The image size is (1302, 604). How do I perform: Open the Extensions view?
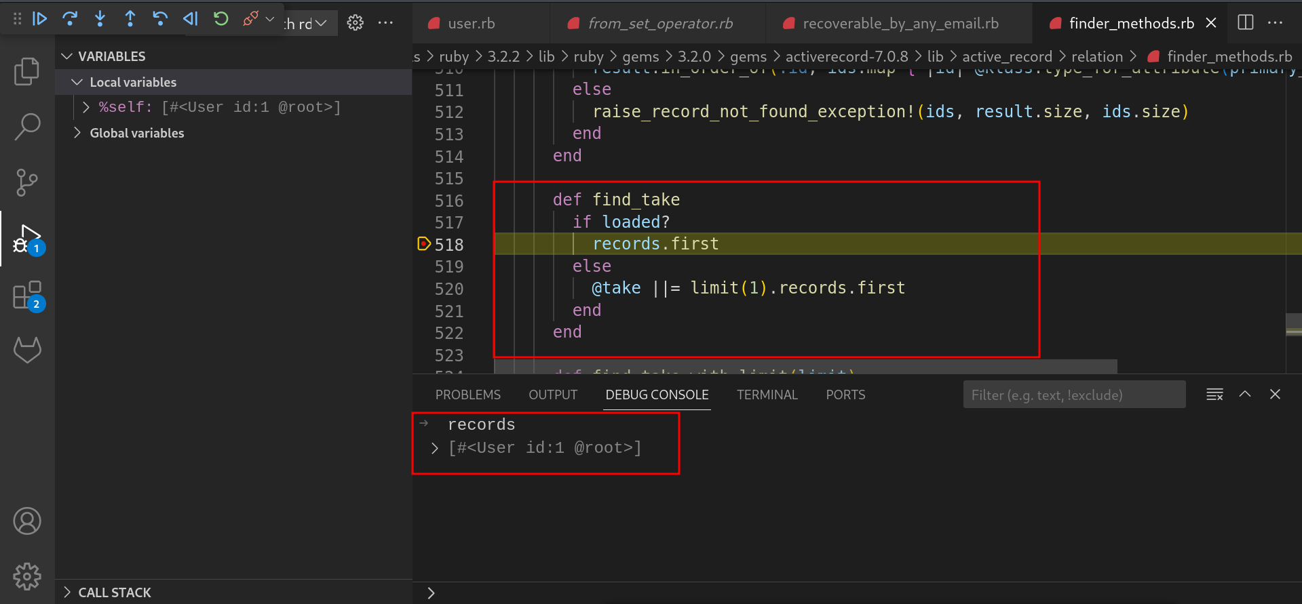[27, 295]
